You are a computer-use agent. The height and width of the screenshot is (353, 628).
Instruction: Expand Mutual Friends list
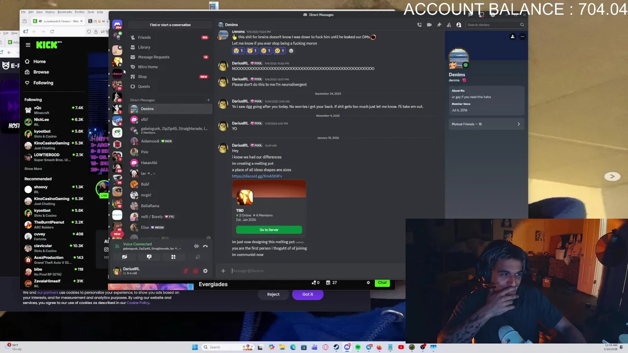pos(486,124)
